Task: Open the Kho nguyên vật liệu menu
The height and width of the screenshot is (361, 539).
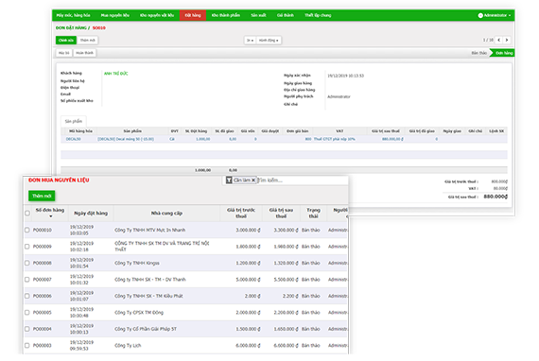Action: click(157, 15)
